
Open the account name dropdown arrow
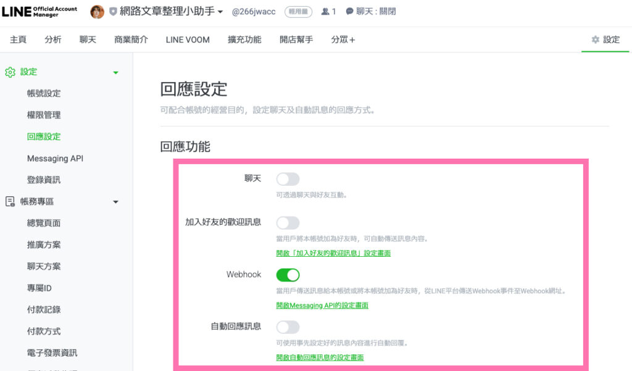pyautogui.click(x=220, y=12)
